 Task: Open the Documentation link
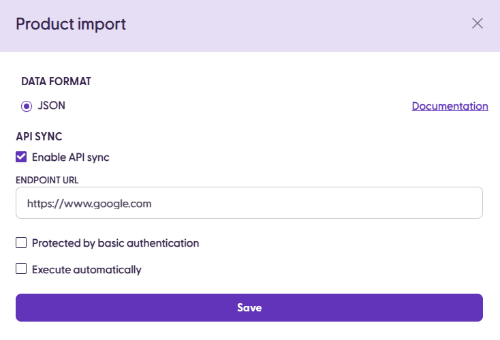pos(450,106)
